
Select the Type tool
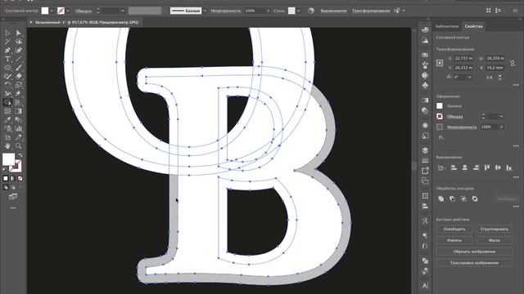tap(7, 59)
